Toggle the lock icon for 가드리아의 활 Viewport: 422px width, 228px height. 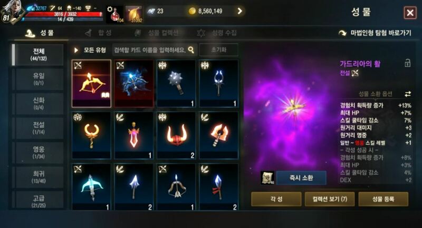point(407,63)
